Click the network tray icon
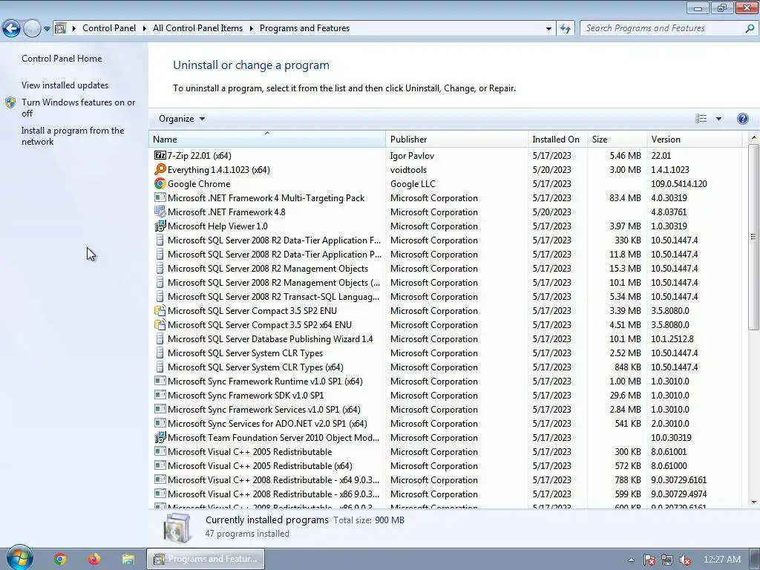Image resolution: width=760 pixels, height=570 pixels. click(667, 560)
